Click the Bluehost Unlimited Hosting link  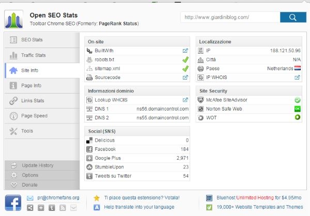click(259, 197)
